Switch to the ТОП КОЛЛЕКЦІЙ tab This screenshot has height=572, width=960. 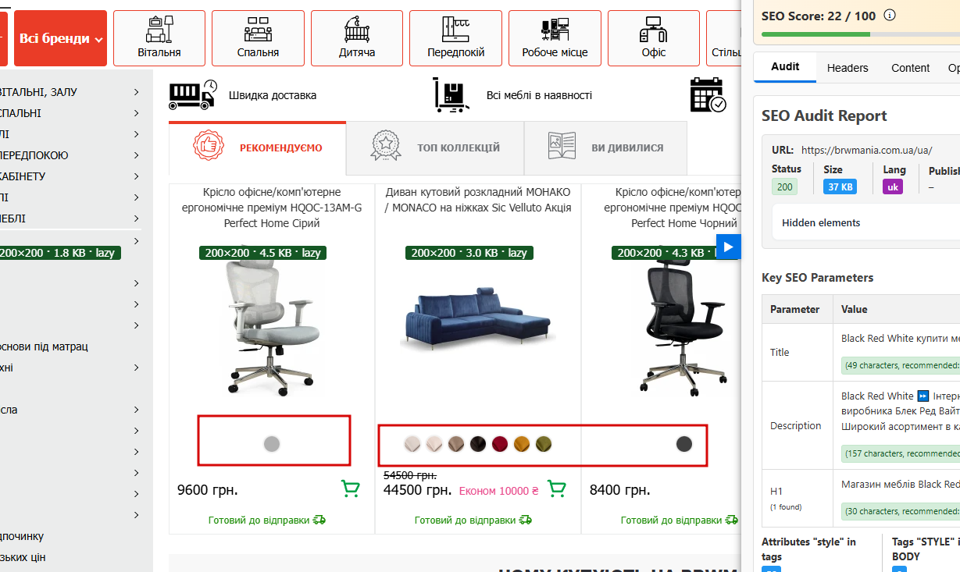tap(435, 147)
